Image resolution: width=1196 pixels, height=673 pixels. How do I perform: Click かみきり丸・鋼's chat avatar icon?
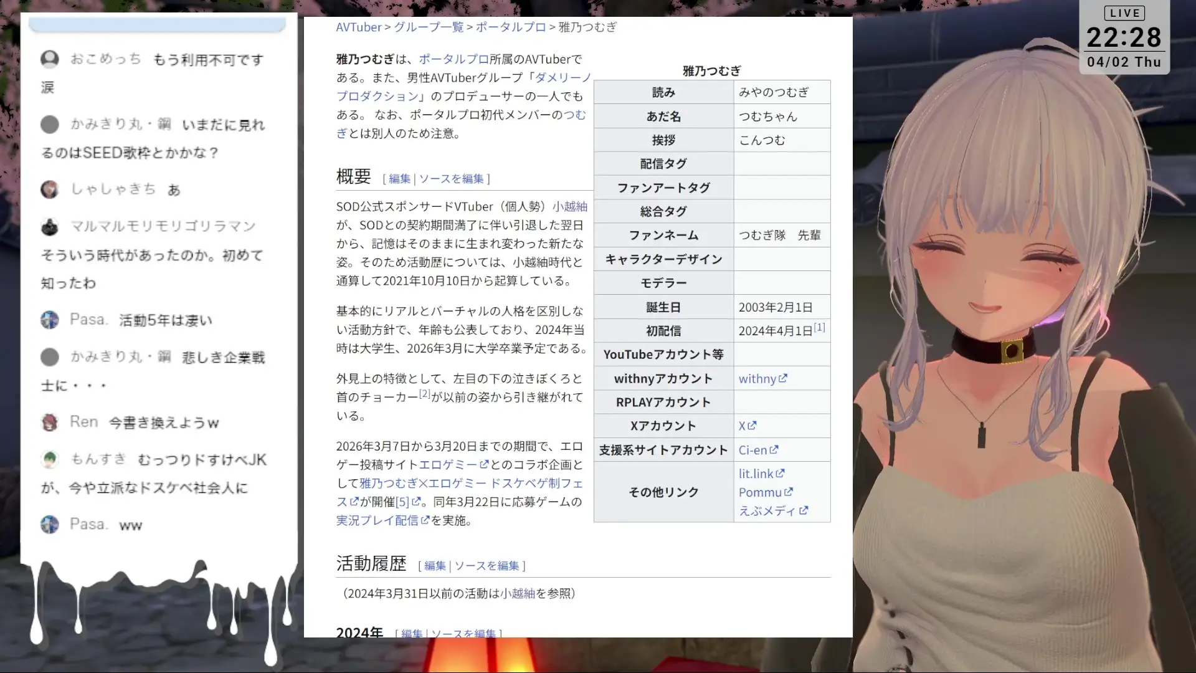[50, 125]
